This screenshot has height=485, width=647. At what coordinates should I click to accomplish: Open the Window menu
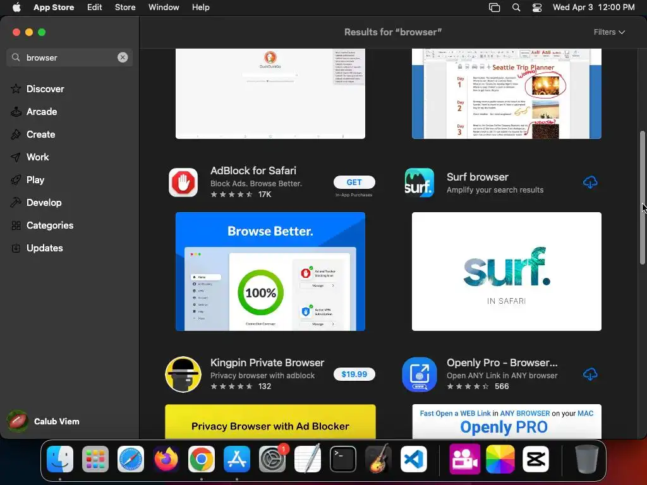click(164, 8)
